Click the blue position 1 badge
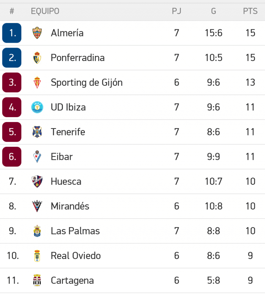The width and height of the screenshot is (265, 296). click(x=12, y=33)
